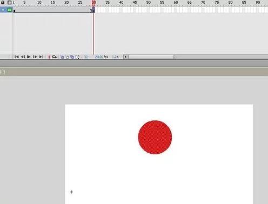Click frame 40 on the timeline ruler

point(121,3)
